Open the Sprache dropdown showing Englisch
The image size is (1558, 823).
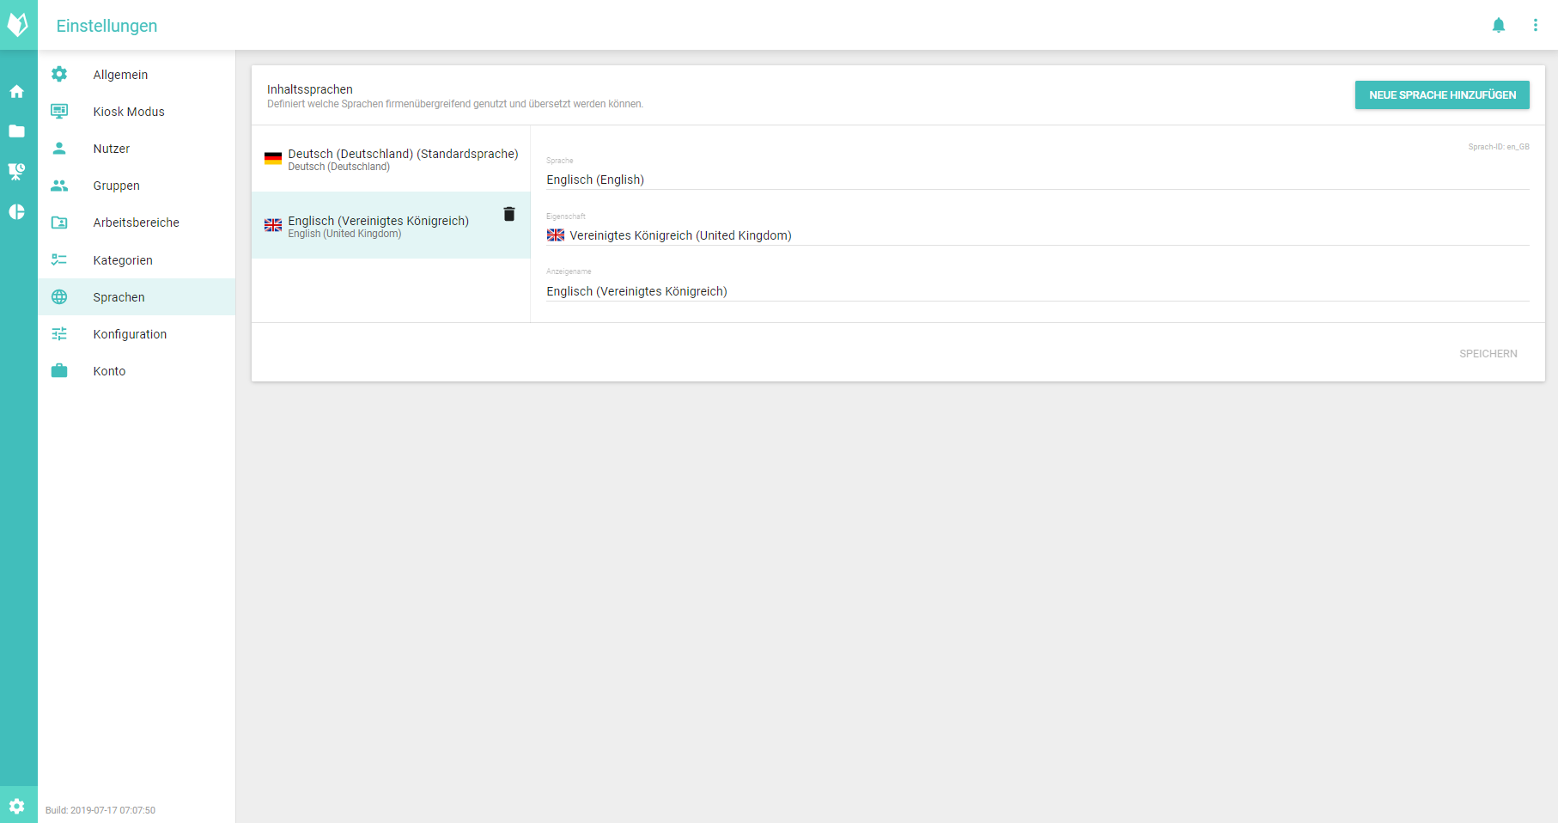coord(1037,180)
